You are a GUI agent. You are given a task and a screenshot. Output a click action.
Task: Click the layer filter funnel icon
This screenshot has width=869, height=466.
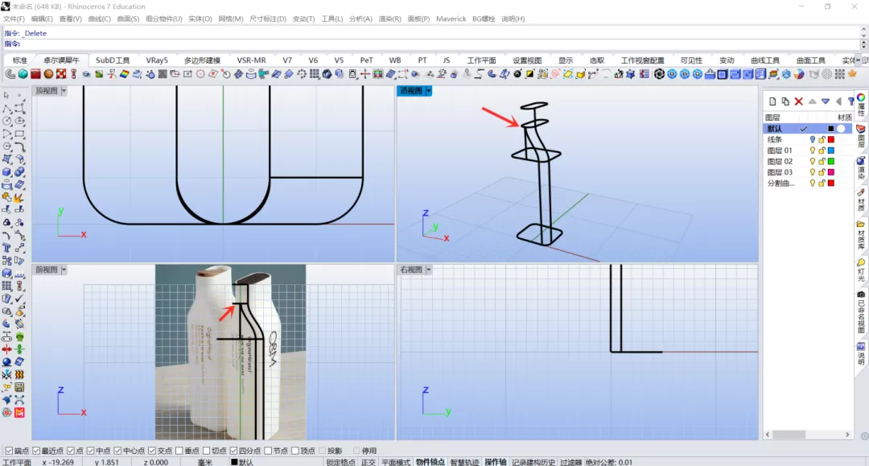pyautogui.click(x=850, y=101)
